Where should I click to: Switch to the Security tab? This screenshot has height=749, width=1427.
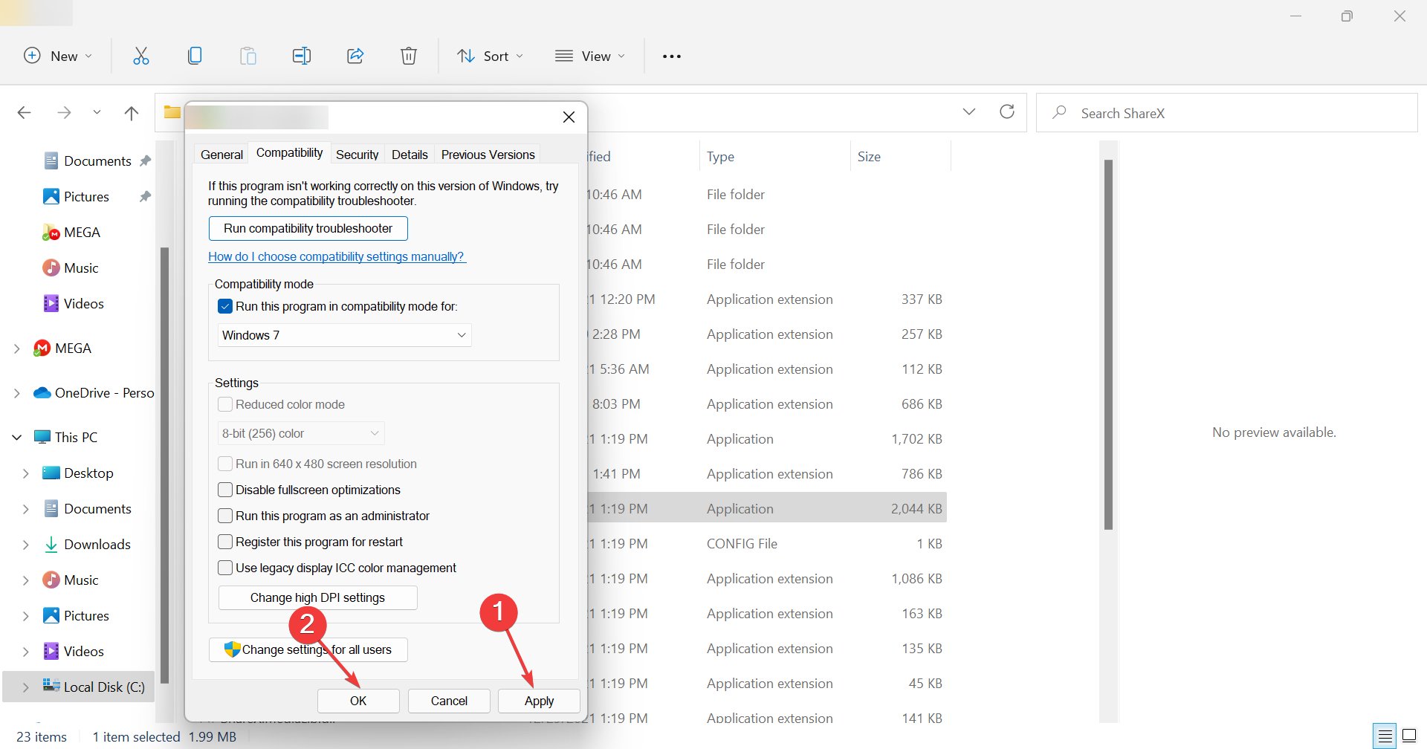click(357, 155)
